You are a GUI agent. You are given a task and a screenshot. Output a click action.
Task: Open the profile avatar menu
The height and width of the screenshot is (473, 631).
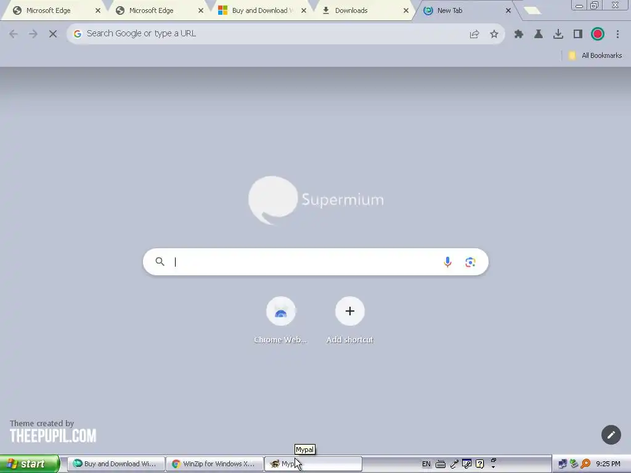[x=598, y=34]
